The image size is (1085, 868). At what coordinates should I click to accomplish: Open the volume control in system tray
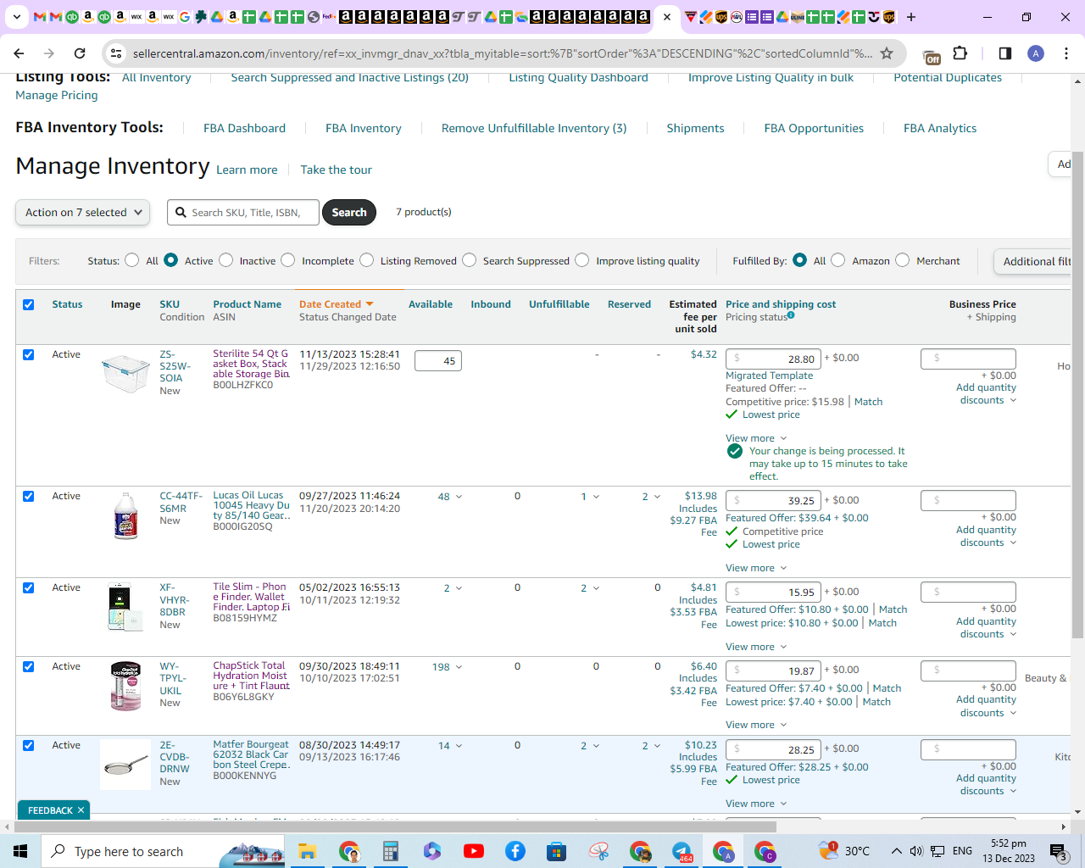pyautogui.click(x=916, y=851)
